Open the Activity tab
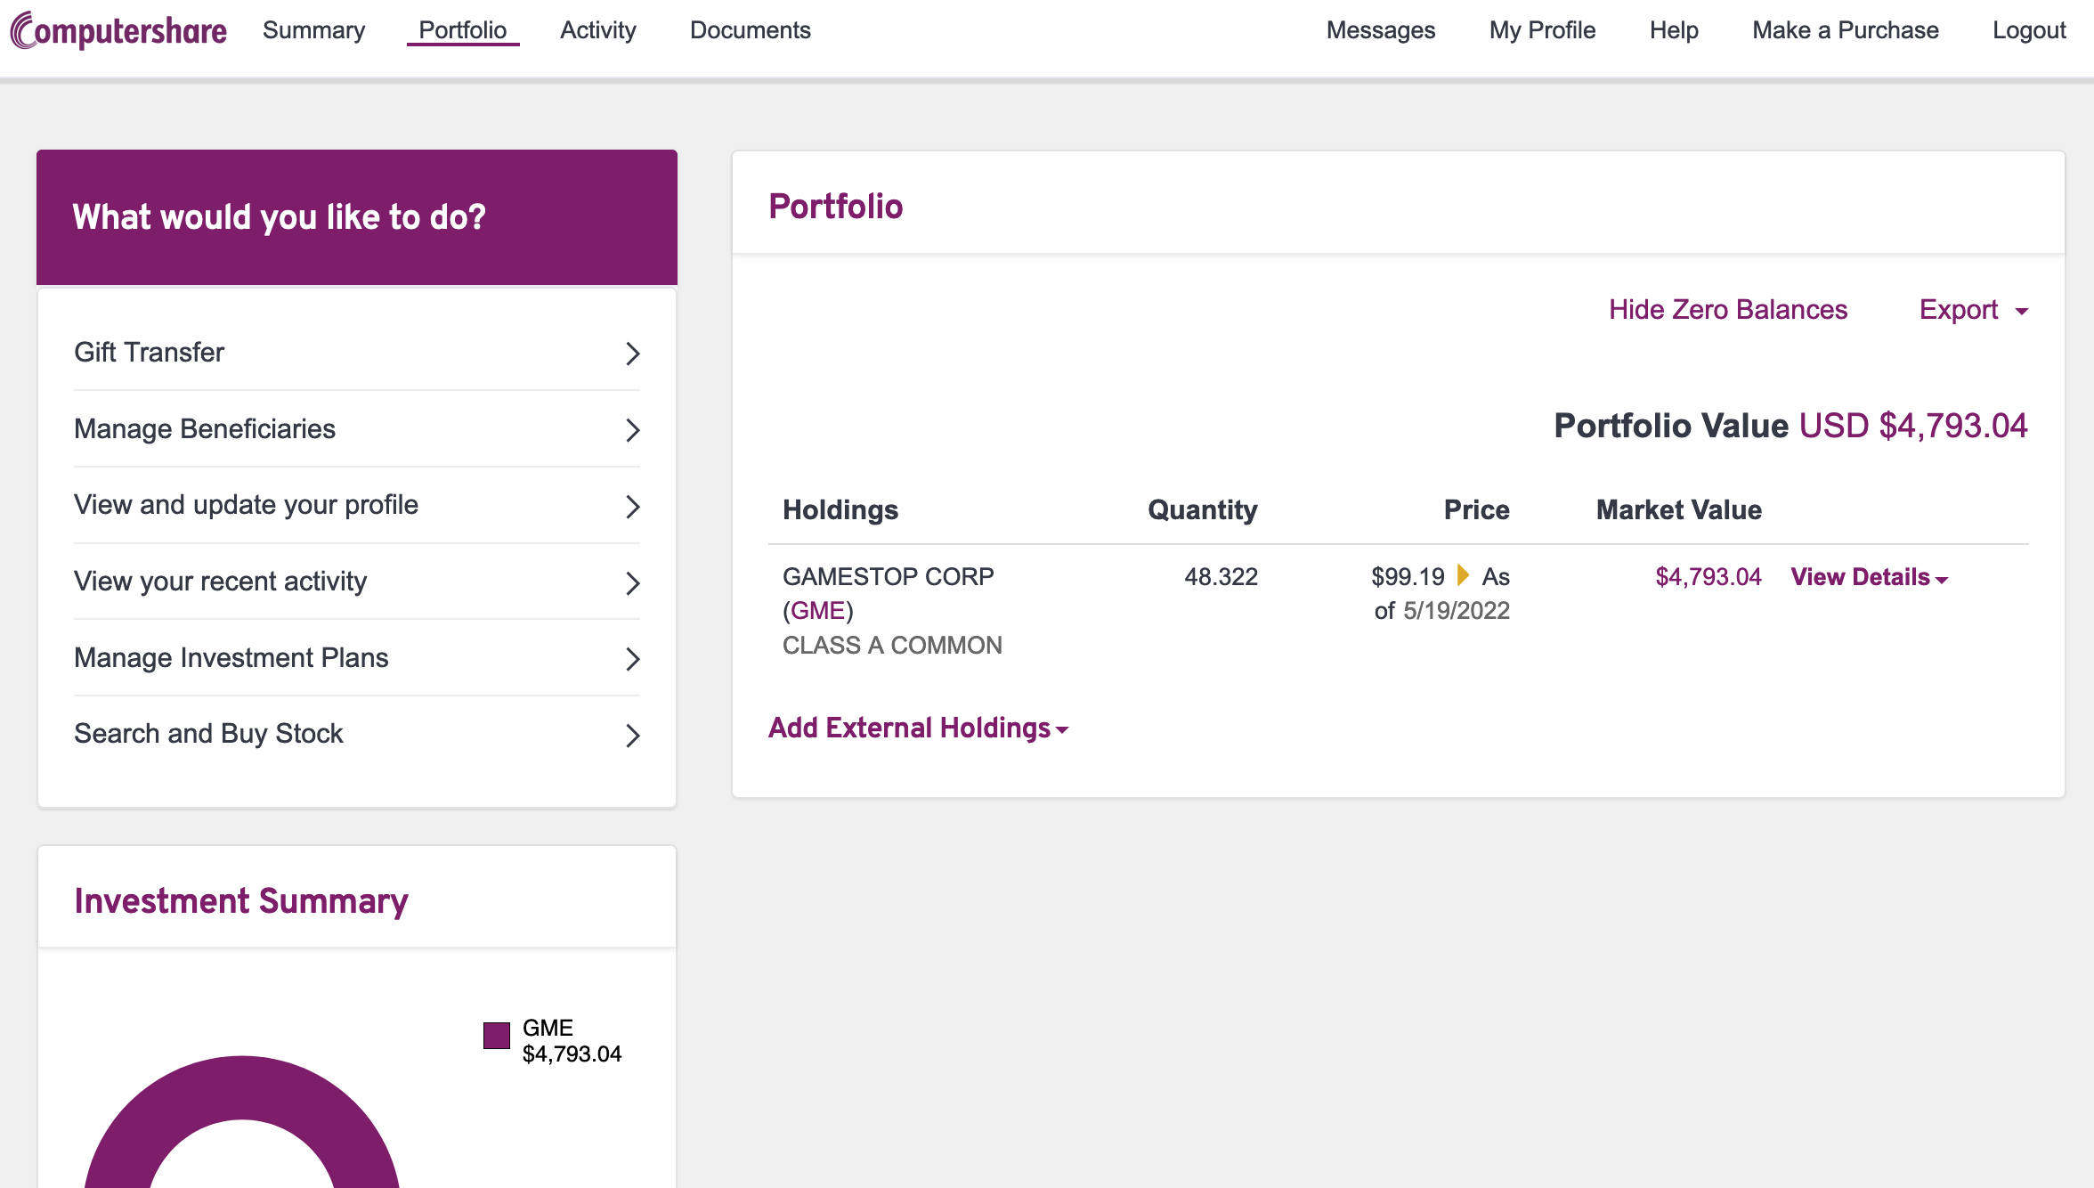The height and width of the screenshot is (1188, 2094). pos(597,30)
